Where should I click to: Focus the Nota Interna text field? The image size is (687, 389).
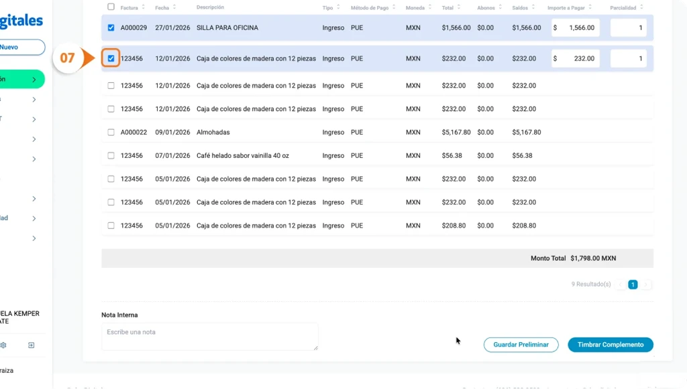pyautogui.click(x=209, y=337)
